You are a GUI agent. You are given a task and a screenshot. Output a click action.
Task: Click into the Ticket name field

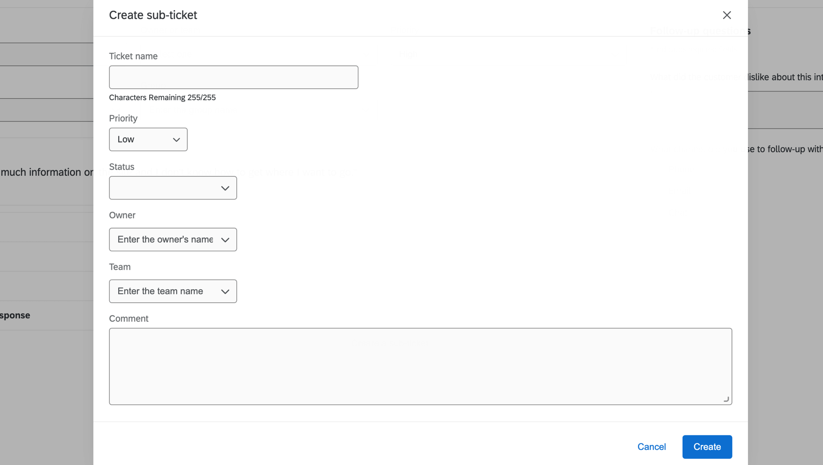point(233,77)
